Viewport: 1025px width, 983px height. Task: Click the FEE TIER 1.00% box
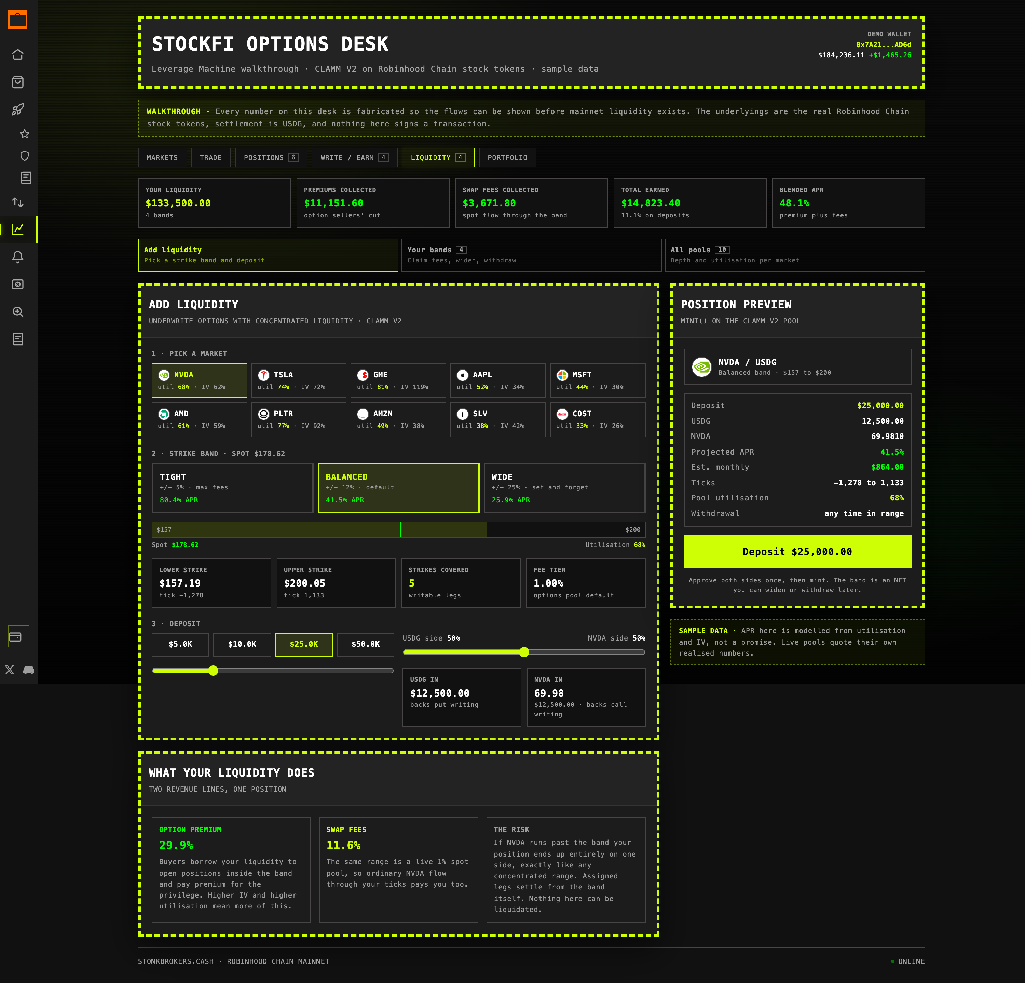(586, 583)
